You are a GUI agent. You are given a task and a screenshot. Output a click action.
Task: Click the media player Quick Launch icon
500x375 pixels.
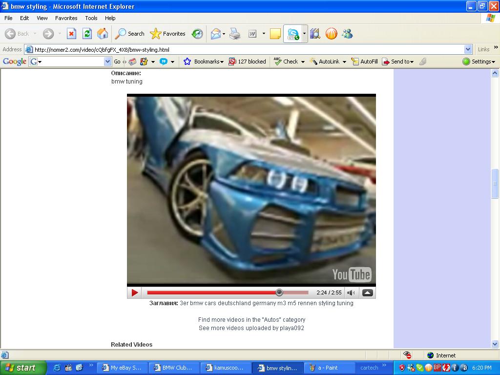[68, 368]
